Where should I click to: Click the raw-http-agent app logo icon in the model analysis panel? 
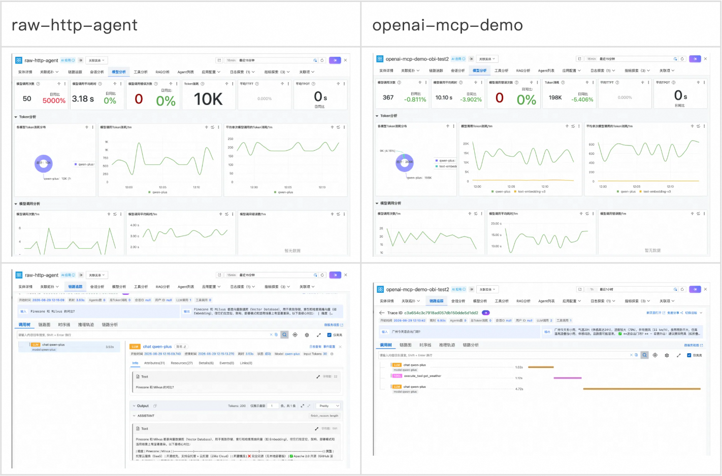click(19, 60)
